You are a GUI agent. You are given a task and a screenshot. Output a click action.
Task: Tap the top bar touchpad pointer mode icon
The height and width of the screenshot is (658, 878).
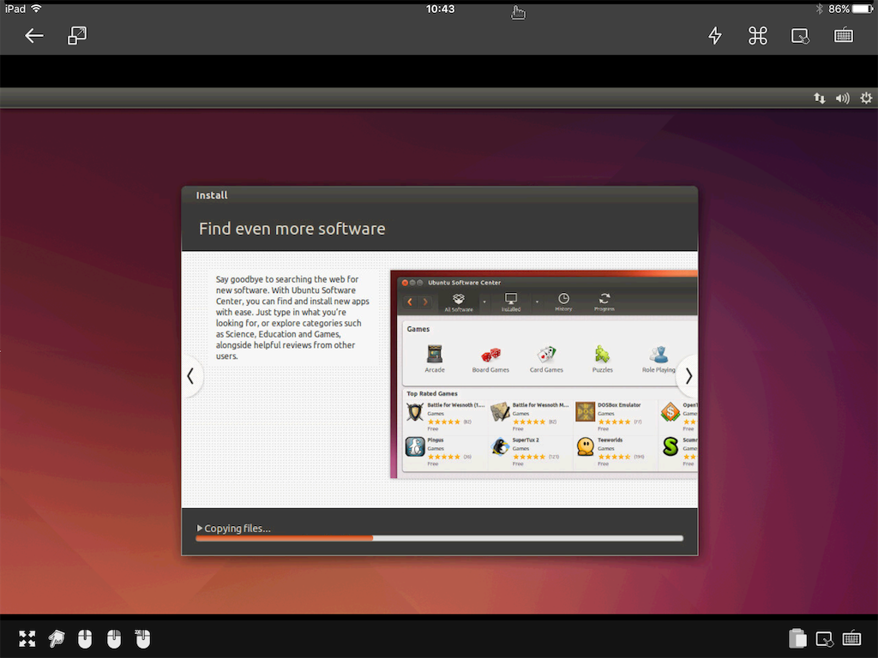[800, 36]
